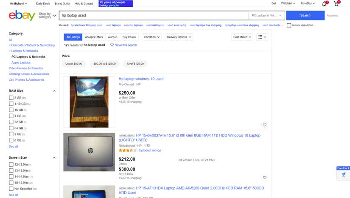Screen dimensions: 350x198
Task: Check the 16 GB RAM size box
Action: (x=11, y=110)
